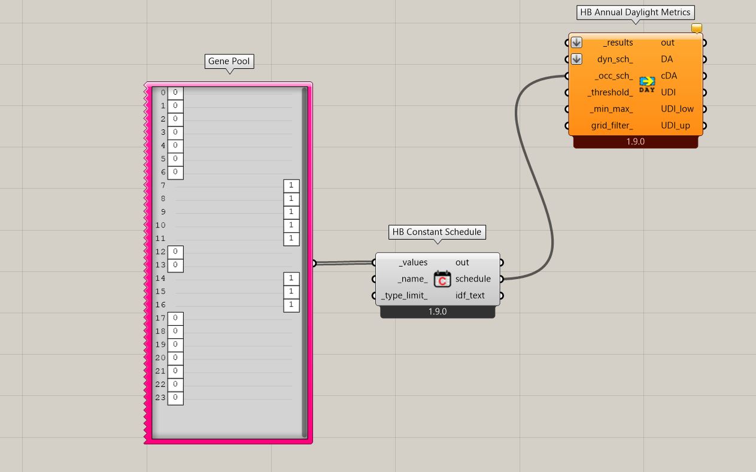This screenshot has height=472, width=756.
Task: Select the HB Annual Daylight Metrics label tag
Action: tap(635, 12)
